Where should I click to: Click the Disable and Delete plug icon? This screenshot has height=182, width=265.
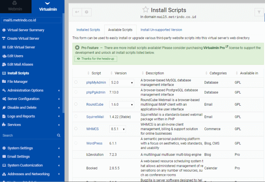[4, 107]
